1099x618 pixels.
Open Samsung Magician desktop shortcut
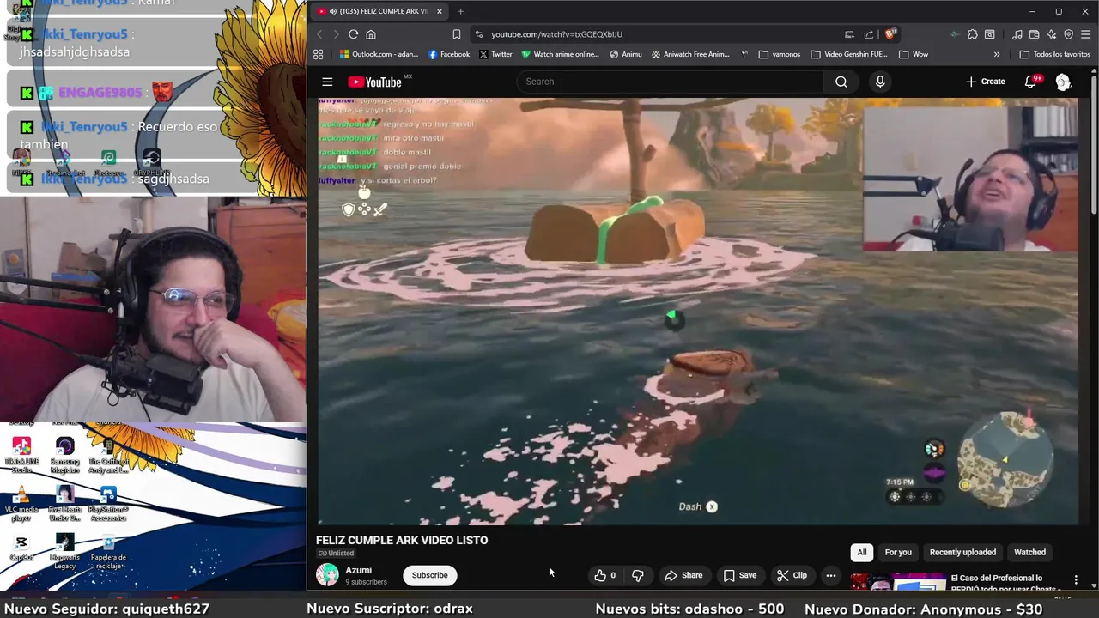(x=64, y=455)
